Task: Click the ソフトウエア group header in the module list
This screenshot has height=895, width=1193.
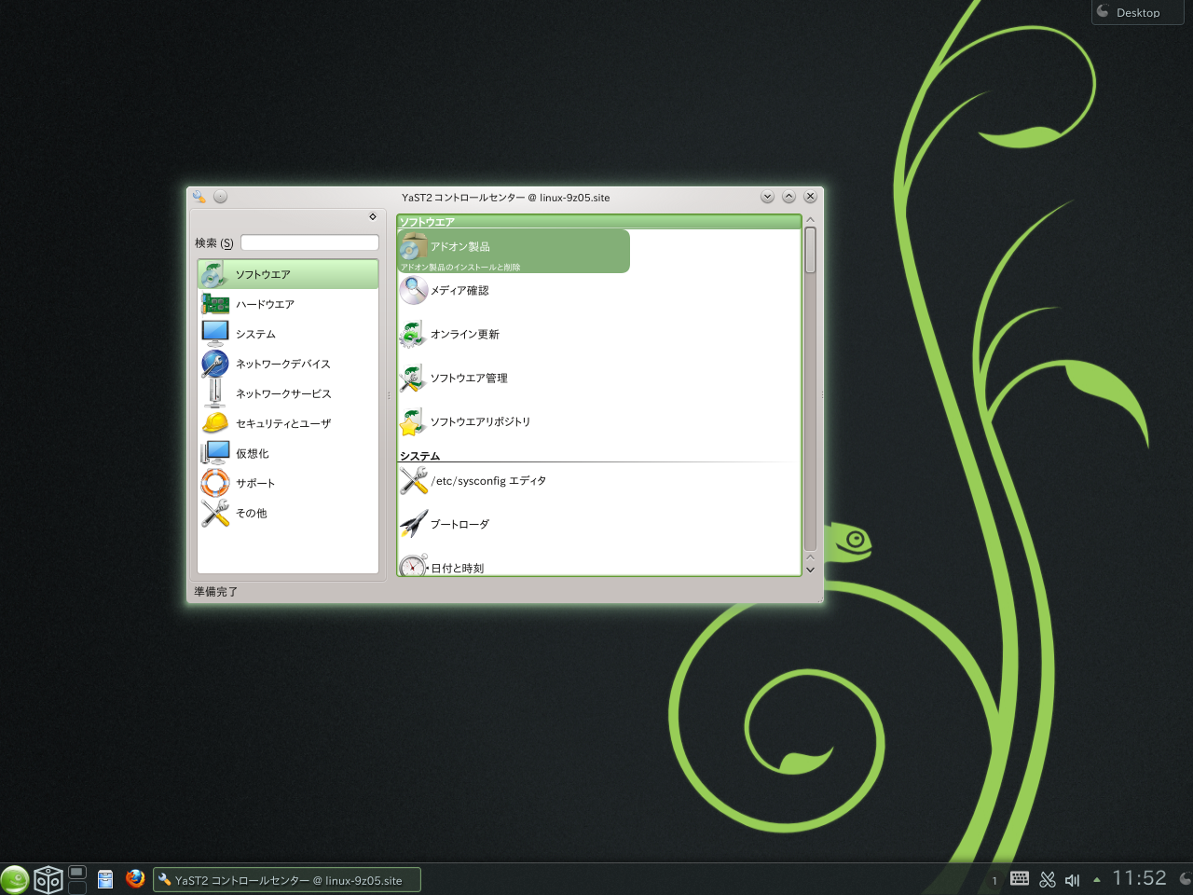Action: point(599,222)
